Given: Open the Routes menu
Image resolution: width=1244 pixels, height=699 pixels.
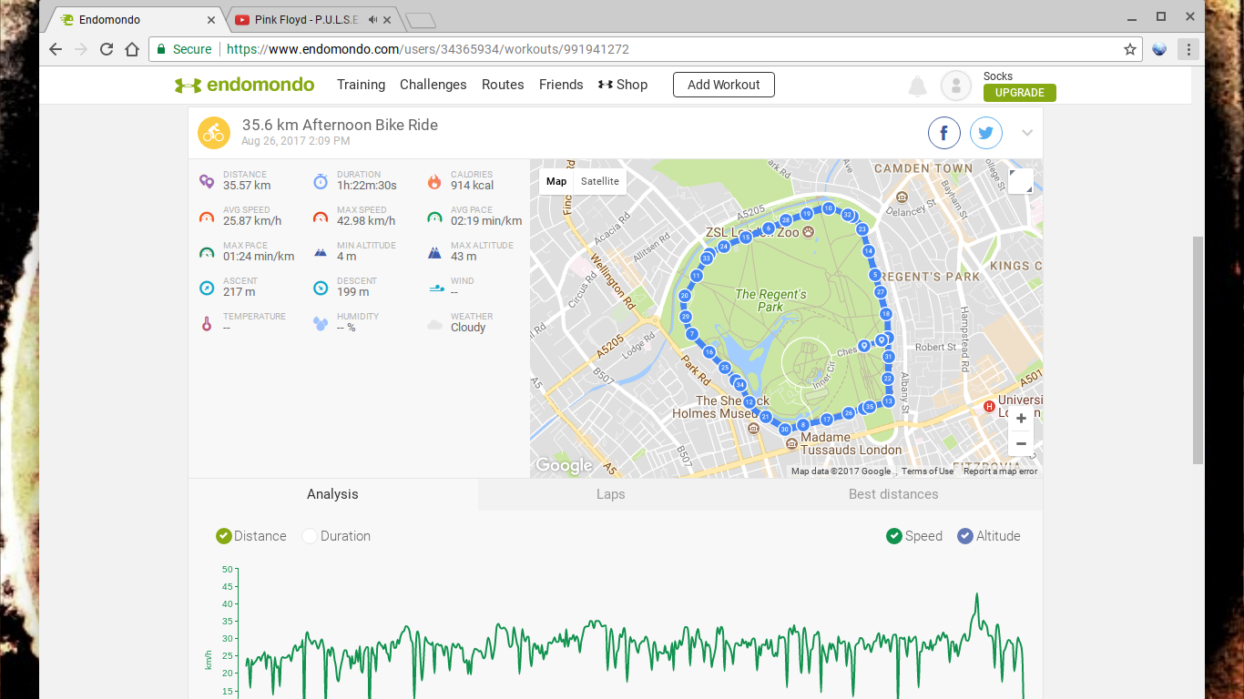Looking at the screenshot, I should pyautogui.click(x=503, y=85).
